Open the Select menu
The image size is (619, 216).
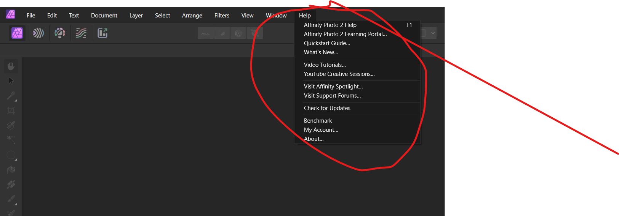(x=162, y=16)
